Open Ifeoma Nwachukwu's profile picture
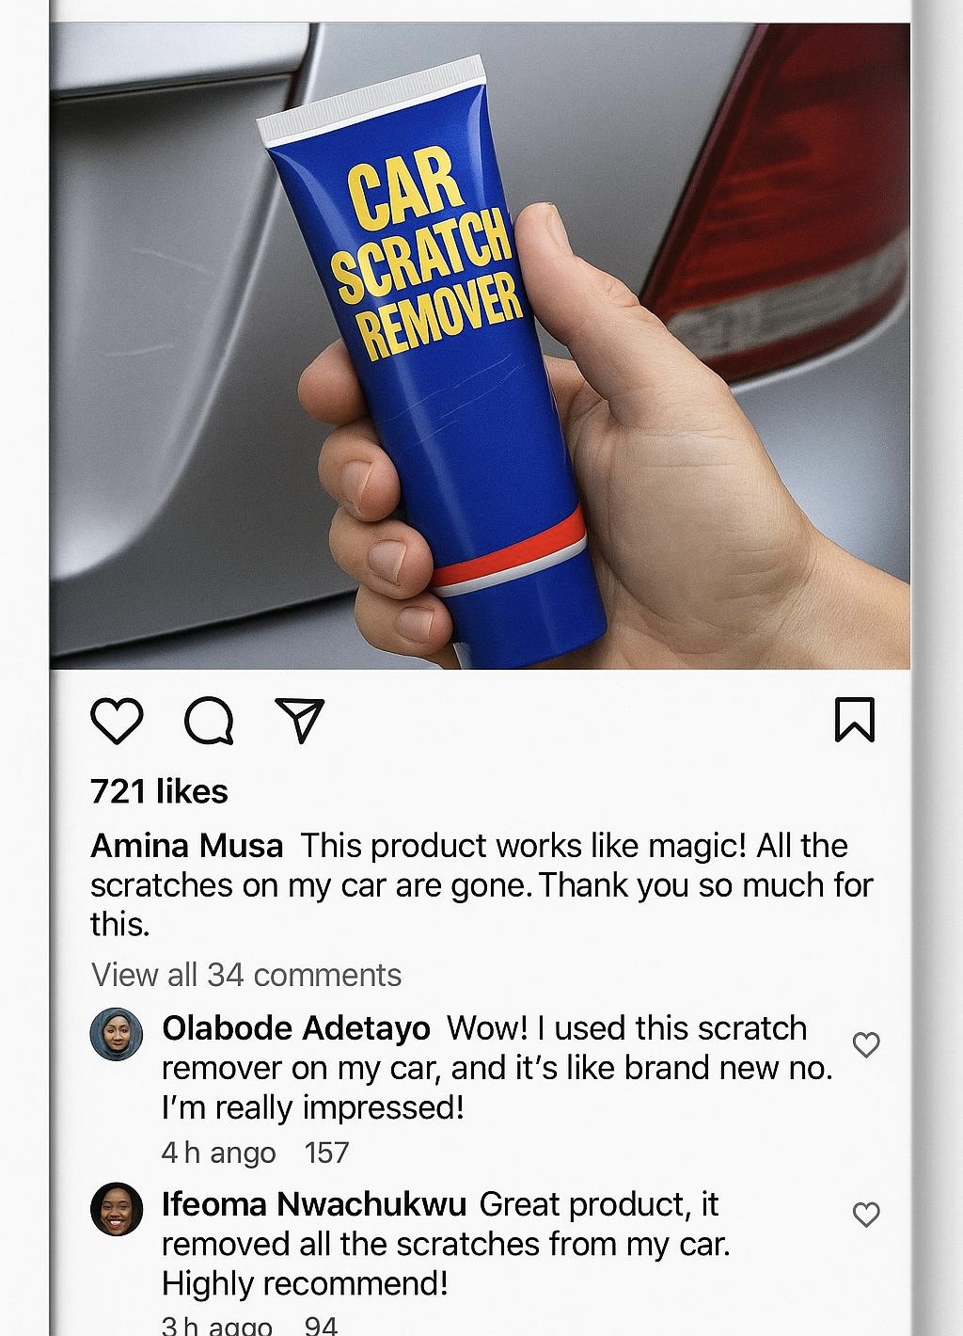This screenshot has height=1336, width=963. point(117,1209)
